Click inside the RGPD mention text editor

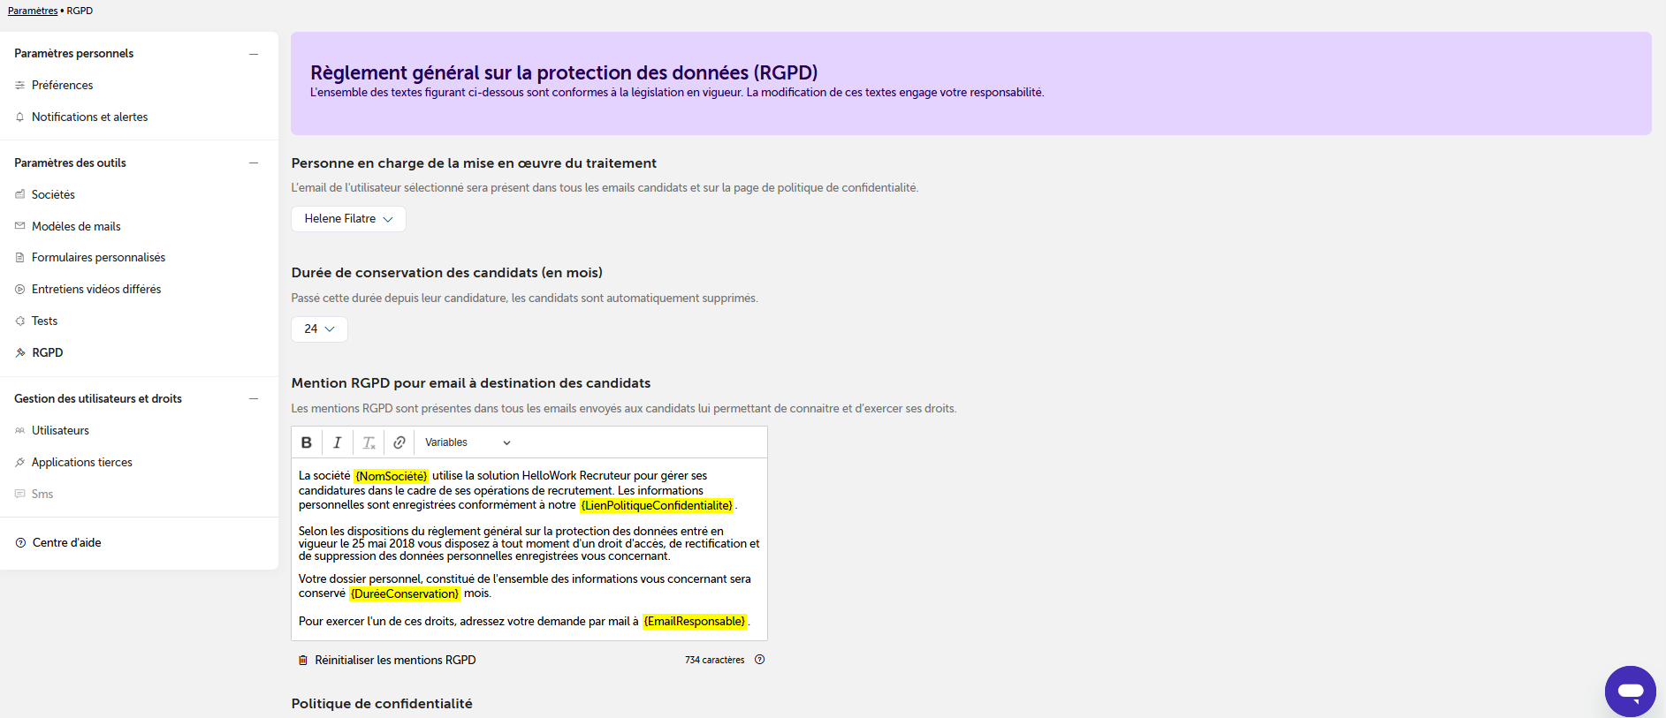coord(529,549)
